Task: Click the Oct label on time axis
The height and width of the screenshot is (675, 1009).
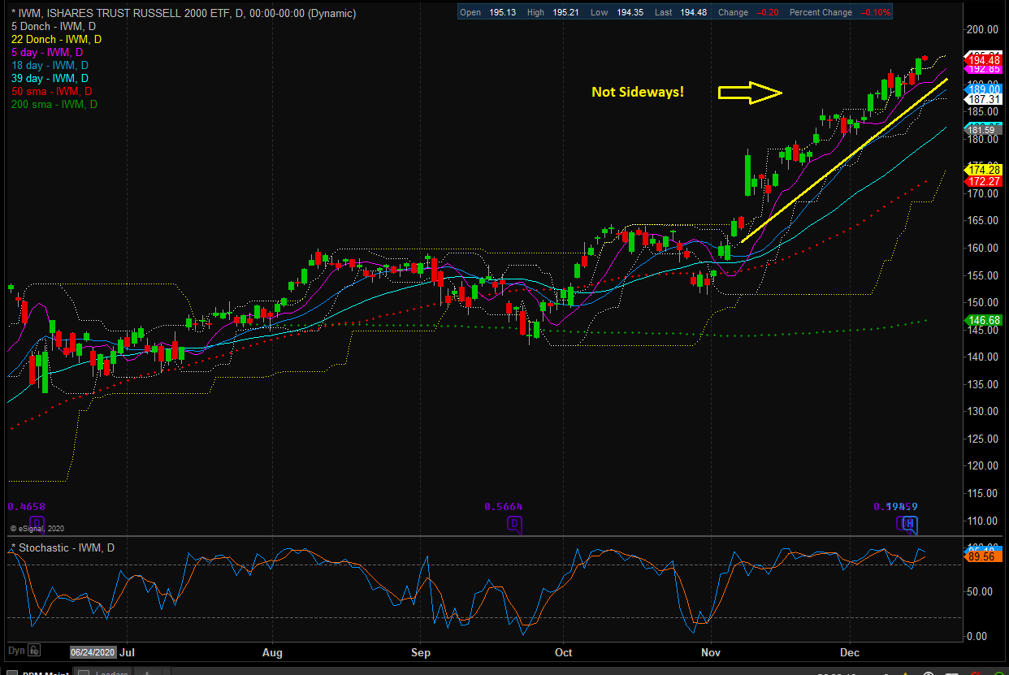Action: [x=562, y=651]
